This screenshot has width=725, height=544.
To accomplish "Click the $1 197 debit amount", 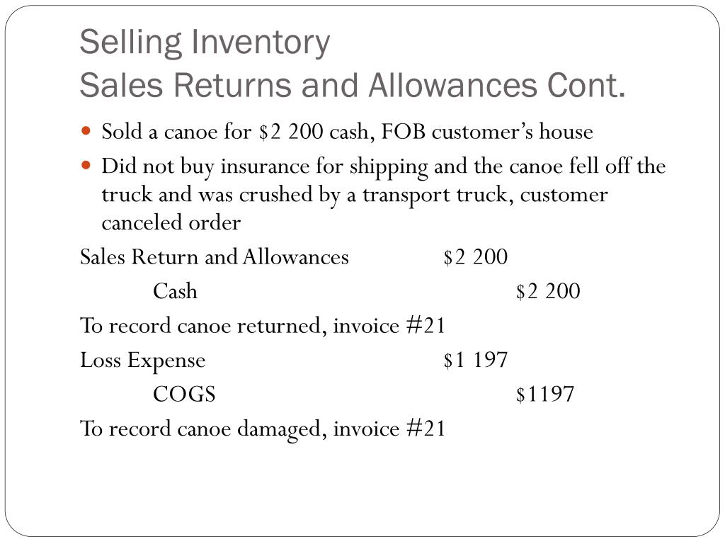I will [x=475, y=360].
